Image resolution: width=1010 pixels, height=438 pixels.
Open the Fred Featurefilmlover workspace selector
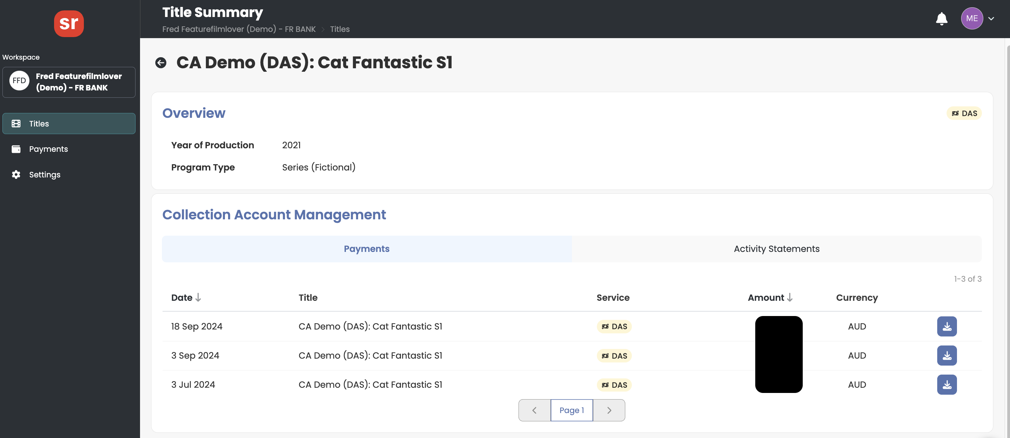click(x=69, y=82)
